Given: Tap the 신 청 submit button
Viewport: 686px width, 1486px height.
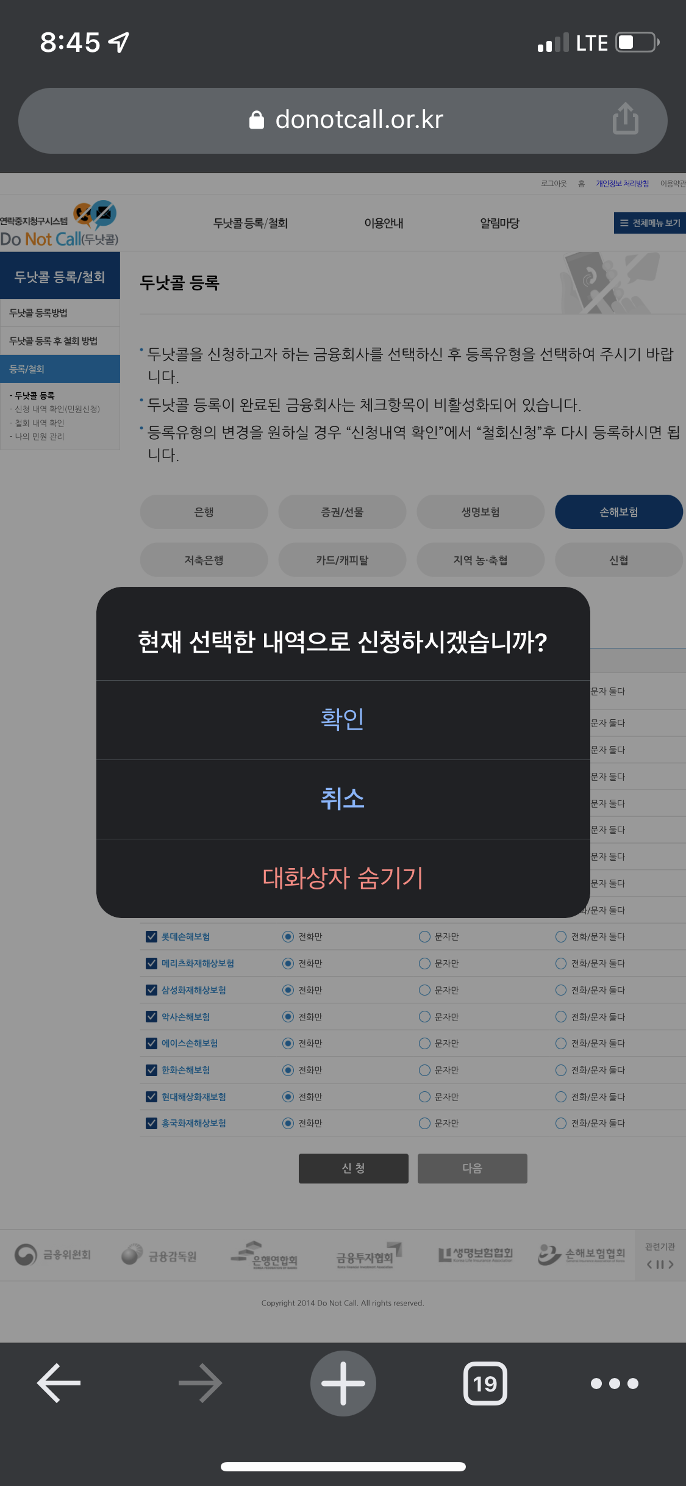Looking at the screenshot, I should tap(354, 1168).
